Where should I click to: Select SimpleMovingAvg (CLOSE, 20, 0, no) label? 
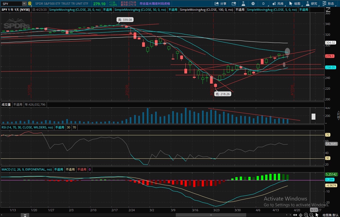pos(75,9)
